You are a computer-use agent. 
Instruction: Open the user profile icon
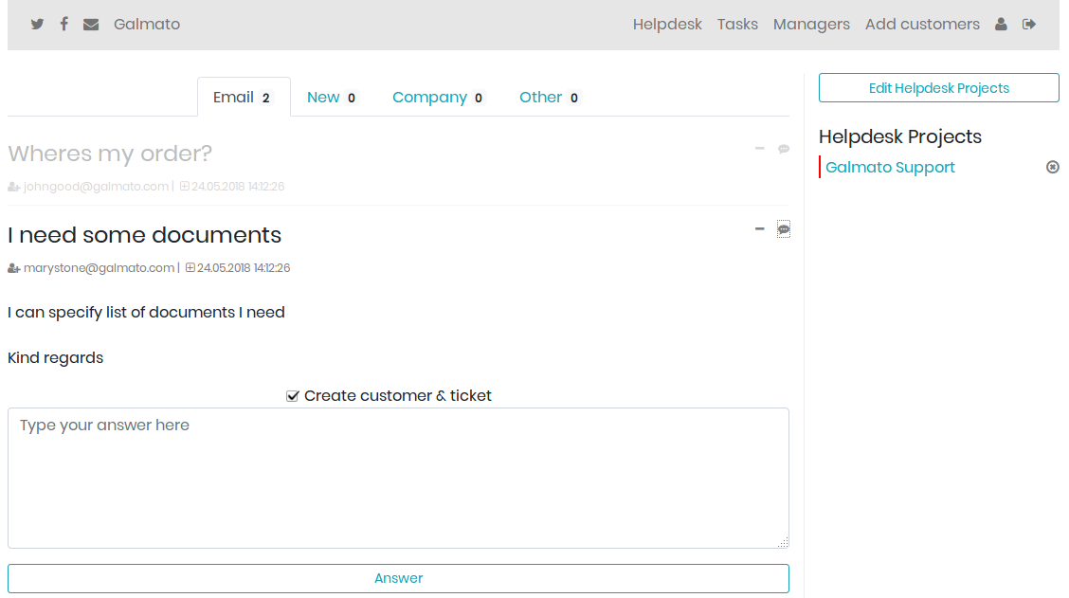click(x=1001, y=24)
